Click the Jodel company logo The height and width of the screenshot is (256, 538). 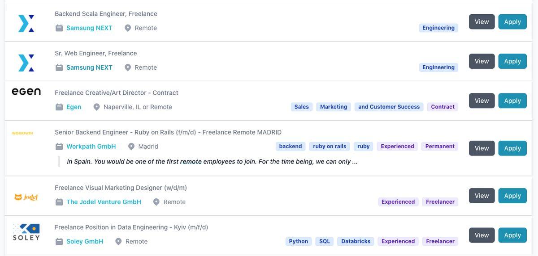tap(26, 197)
